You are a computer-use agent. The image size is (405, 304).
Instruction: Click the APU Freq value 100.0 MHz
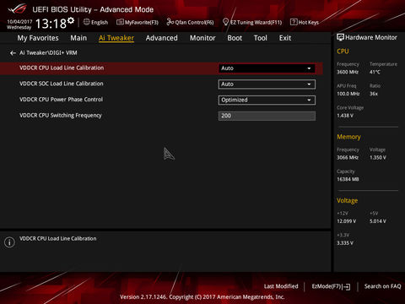tap(348, 94)
